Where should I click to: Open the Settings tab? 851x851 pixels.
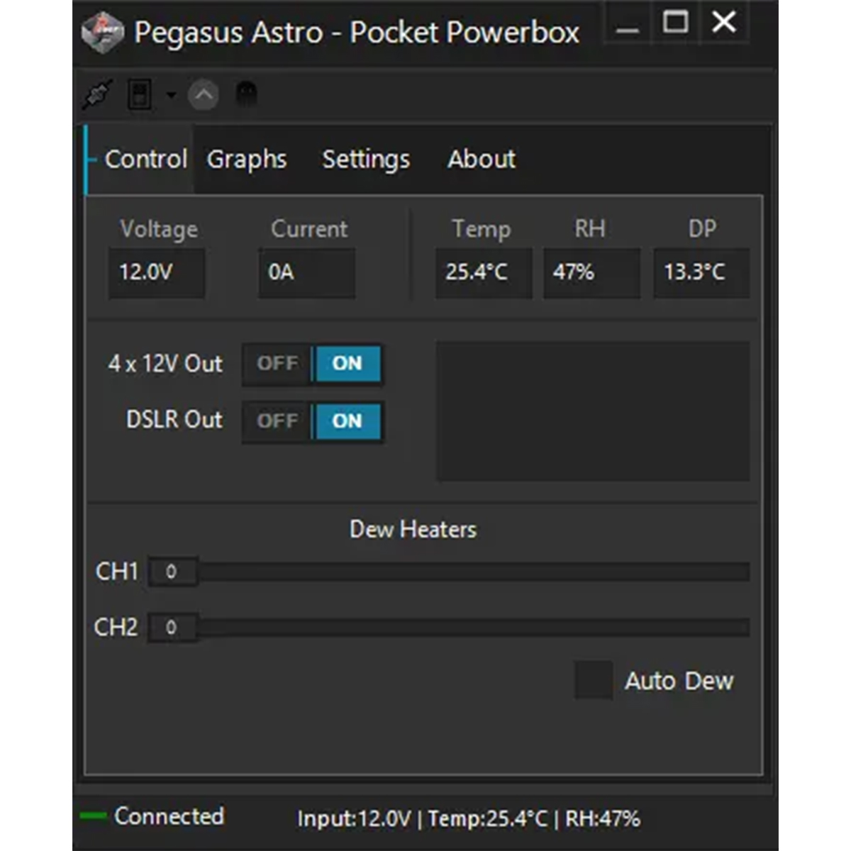tap(366, 160)
